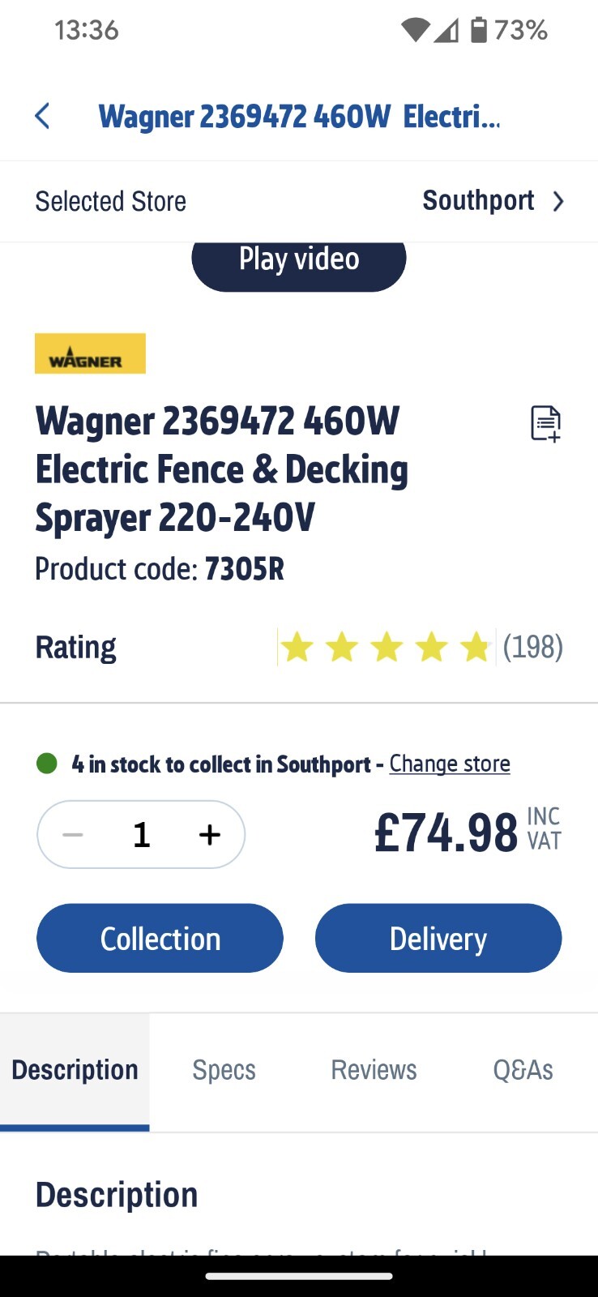
Task: Expand the Southport store selector chevron
Action: [x=557, y=201]
